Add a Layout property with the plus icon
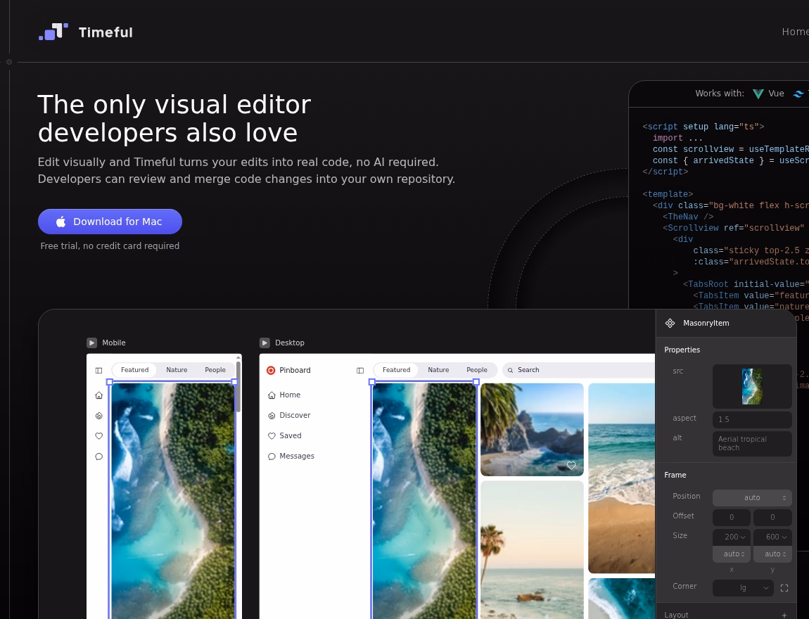809x619 pixels. tap(784, 615)
